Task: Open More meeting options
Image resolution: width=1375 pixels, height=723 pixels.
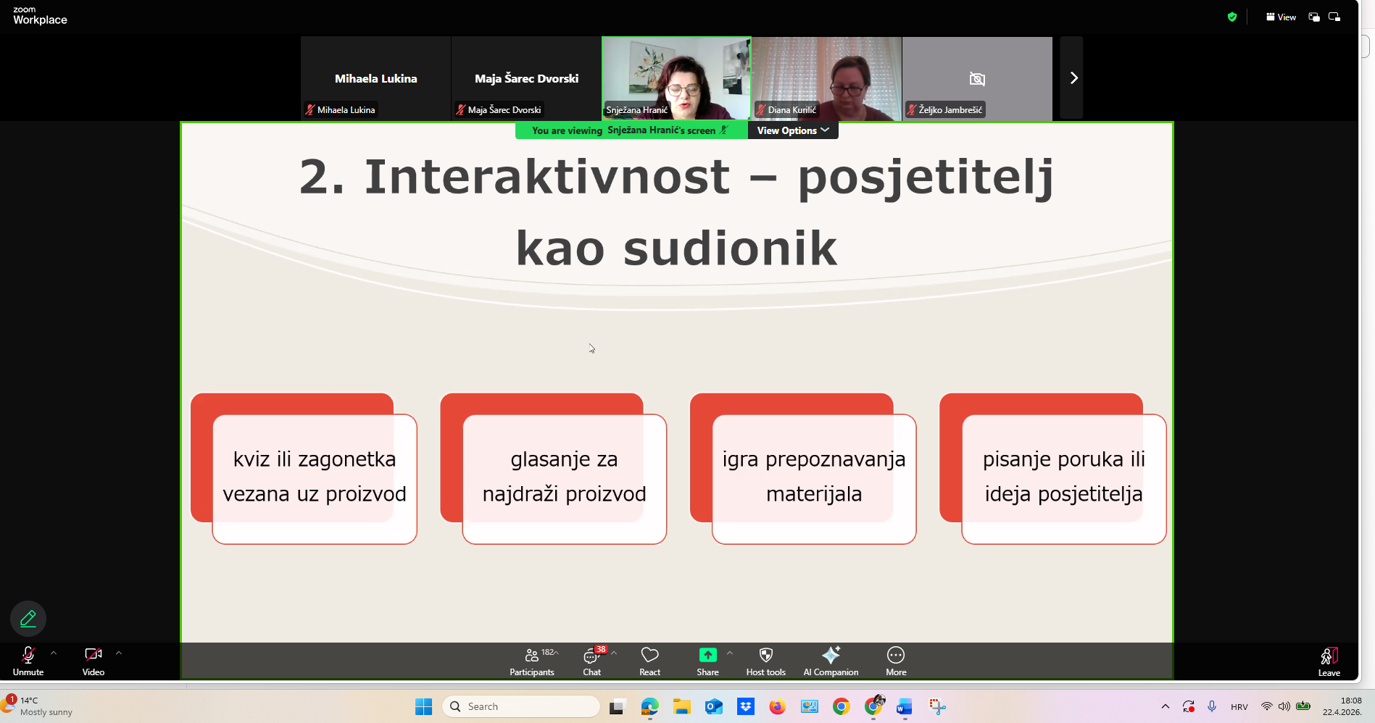Action: click(x=896, y=660)
